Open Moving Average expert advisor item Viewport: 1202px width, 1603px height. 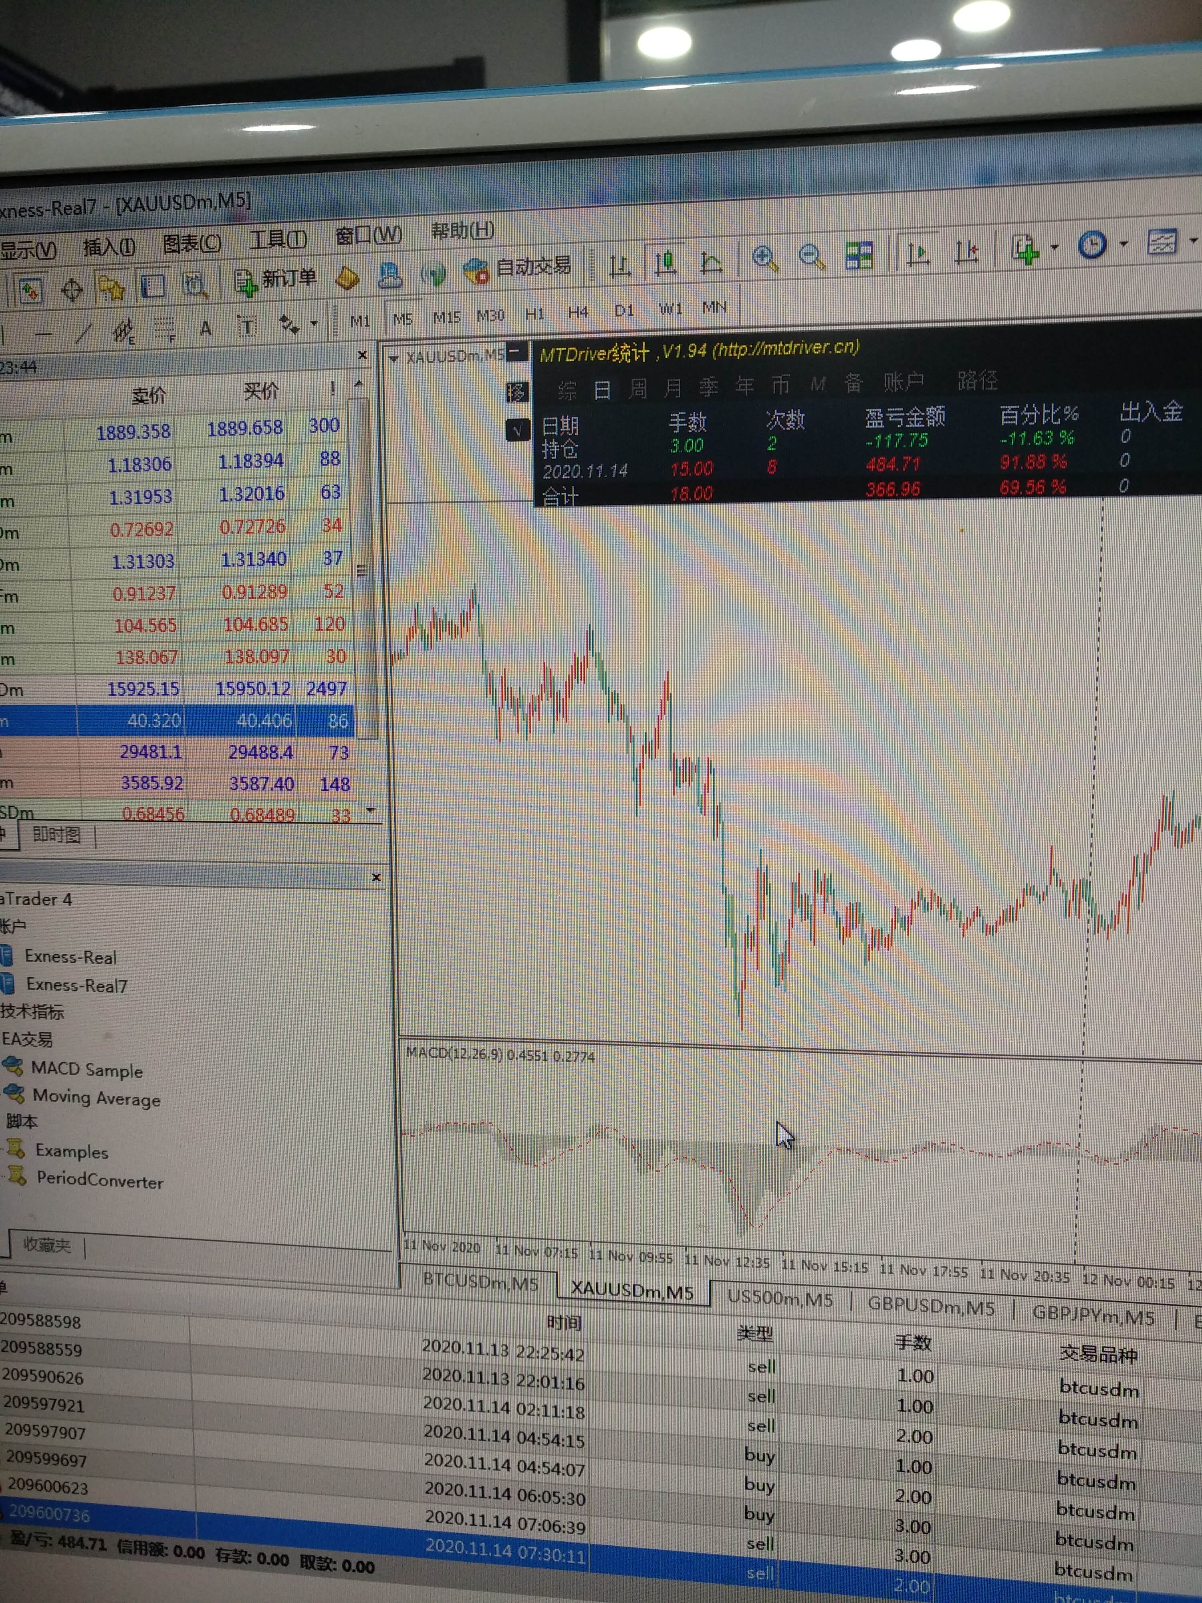coord(97,1098)
